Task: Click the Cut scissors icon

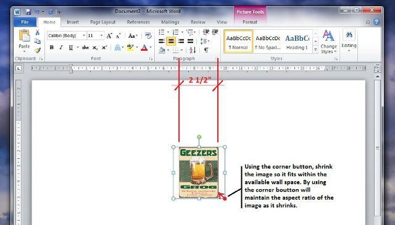Action: click(38, 32)
